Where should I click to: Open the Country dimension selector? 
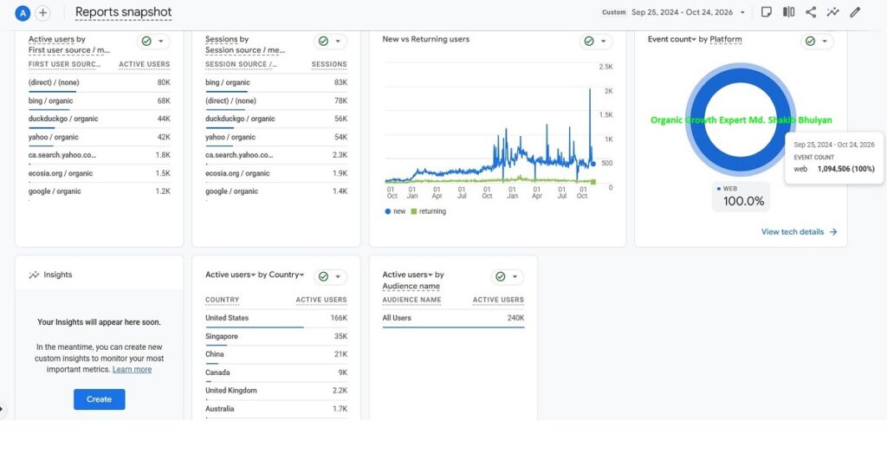[286, 275]
